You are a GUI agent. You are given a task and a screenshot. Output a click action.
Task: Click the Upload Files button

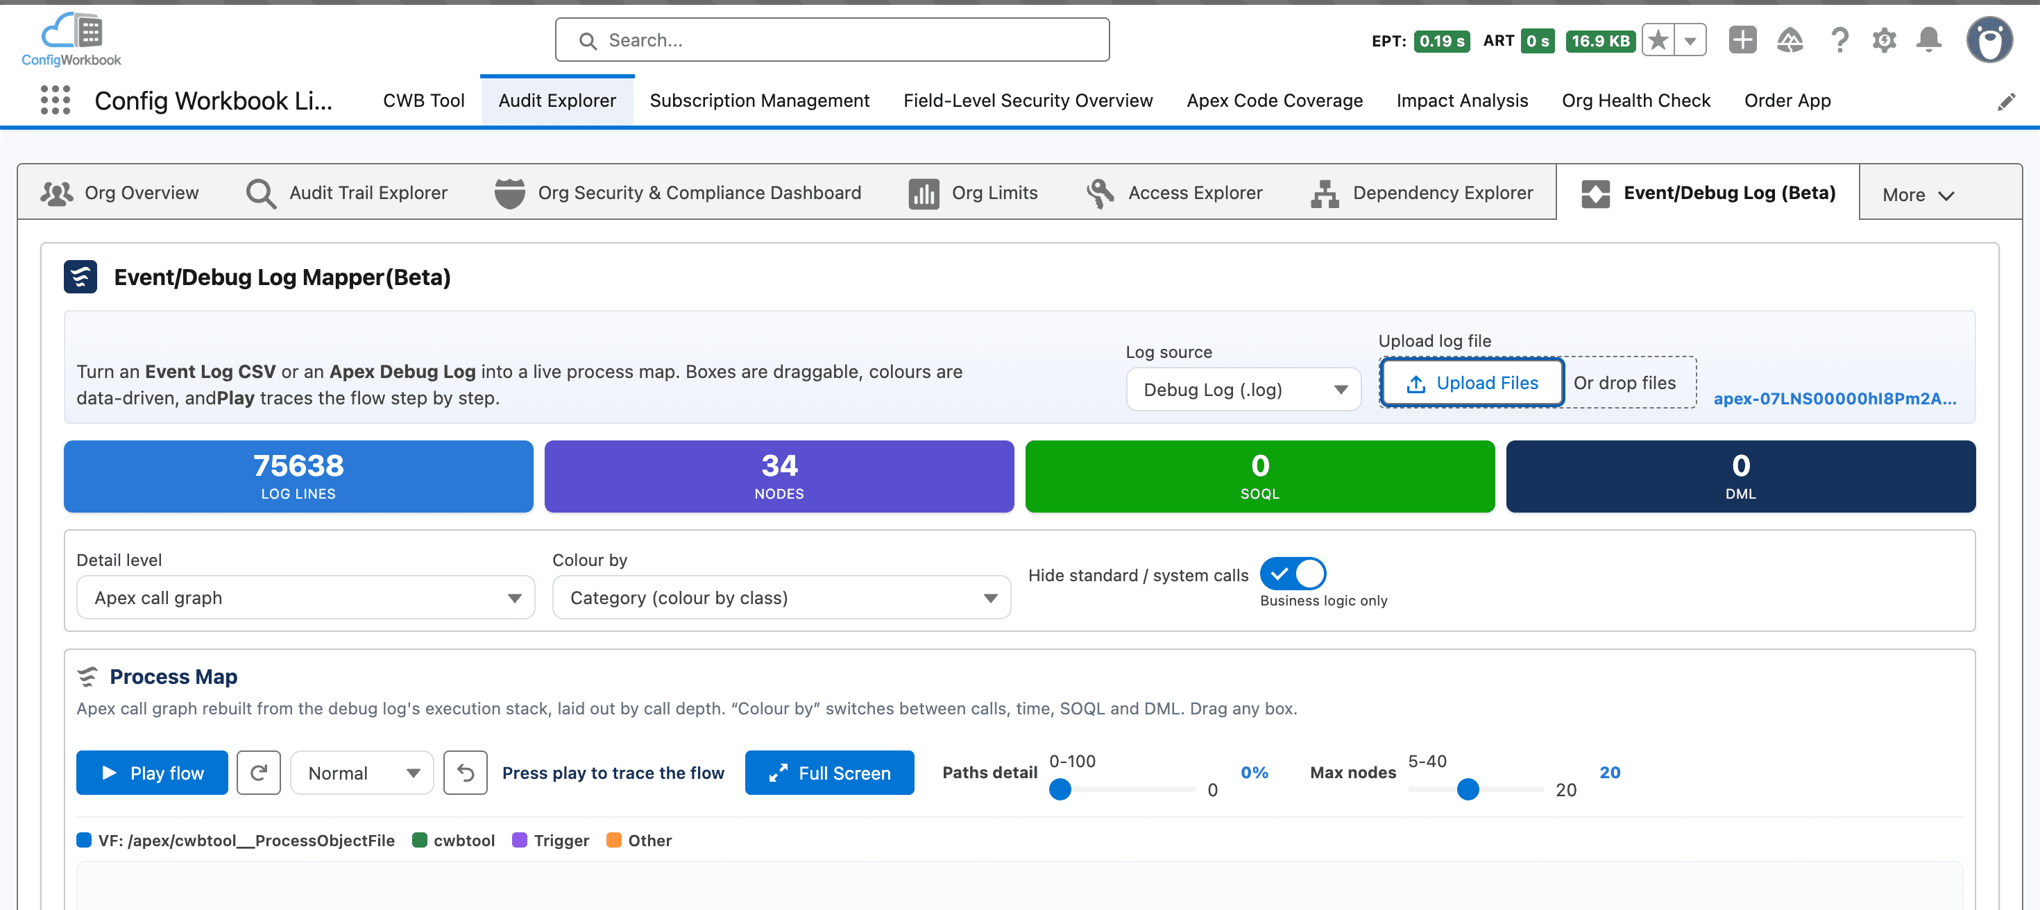(1472, 383)
